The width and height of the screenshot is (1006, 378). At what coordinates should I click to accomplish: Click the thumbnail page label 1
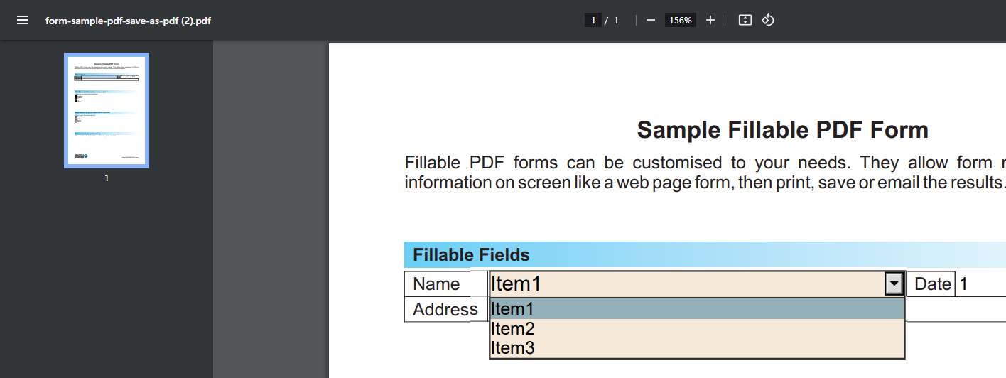(107, 178)
